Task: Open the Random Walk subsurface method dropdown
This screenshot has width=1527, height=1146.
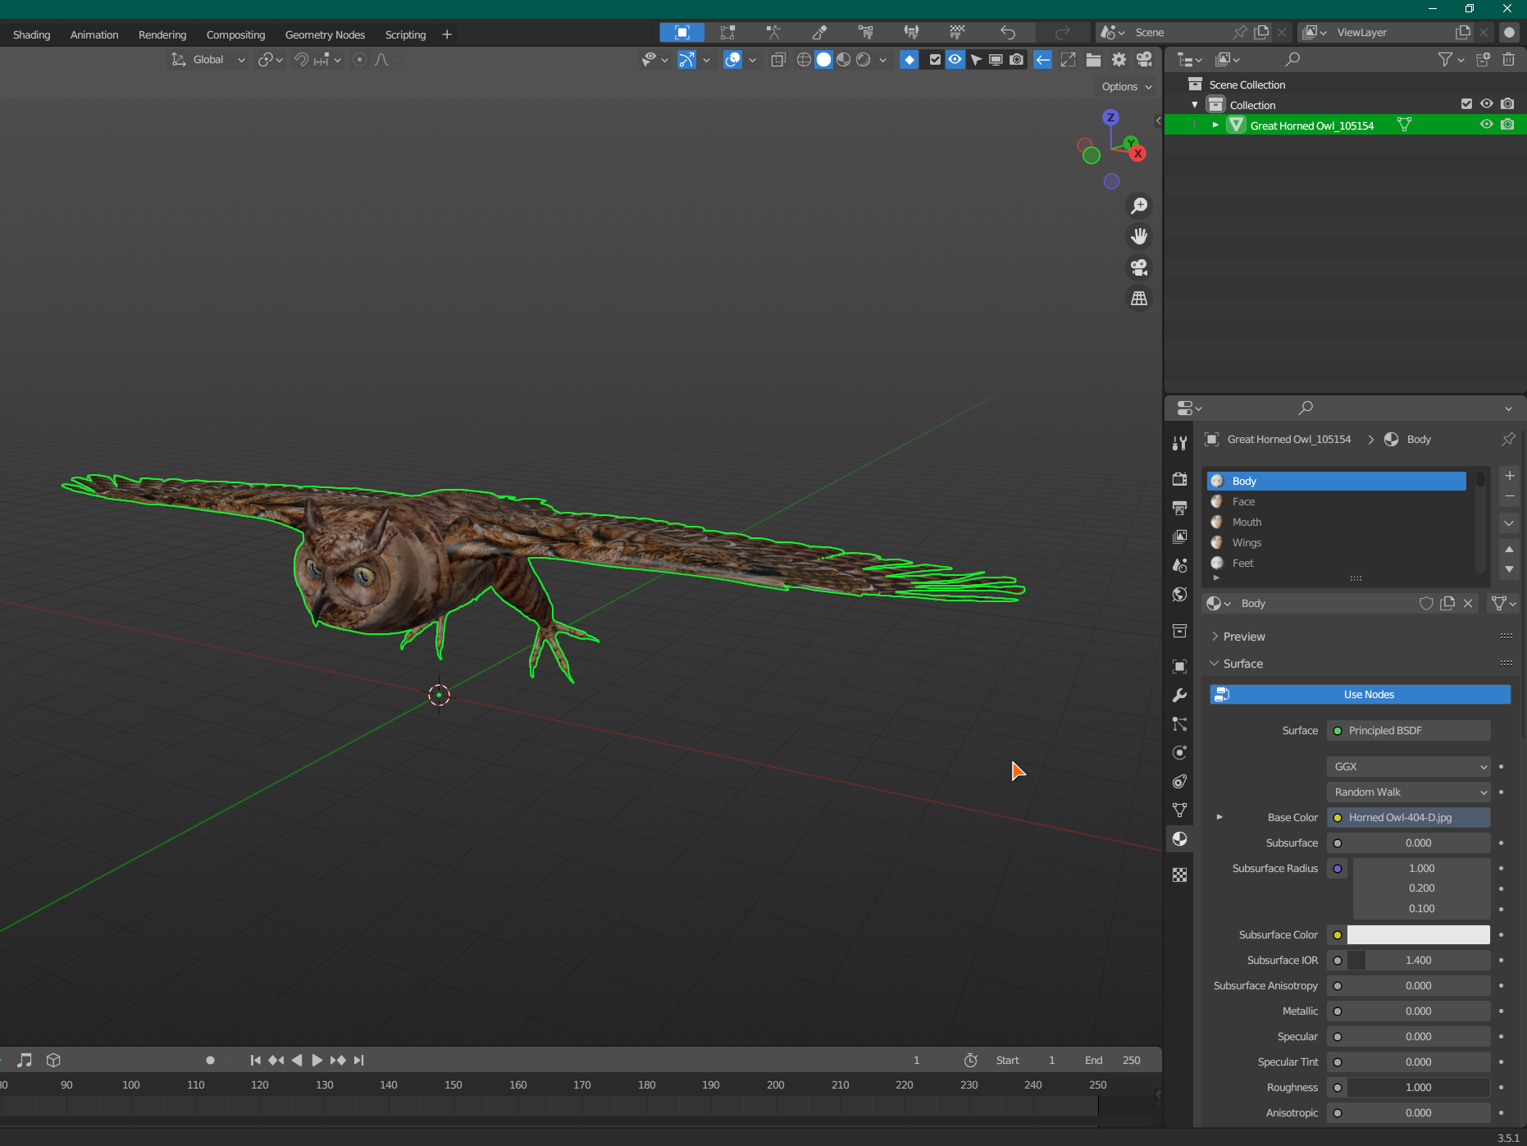Action: (x=1408, y=792)
